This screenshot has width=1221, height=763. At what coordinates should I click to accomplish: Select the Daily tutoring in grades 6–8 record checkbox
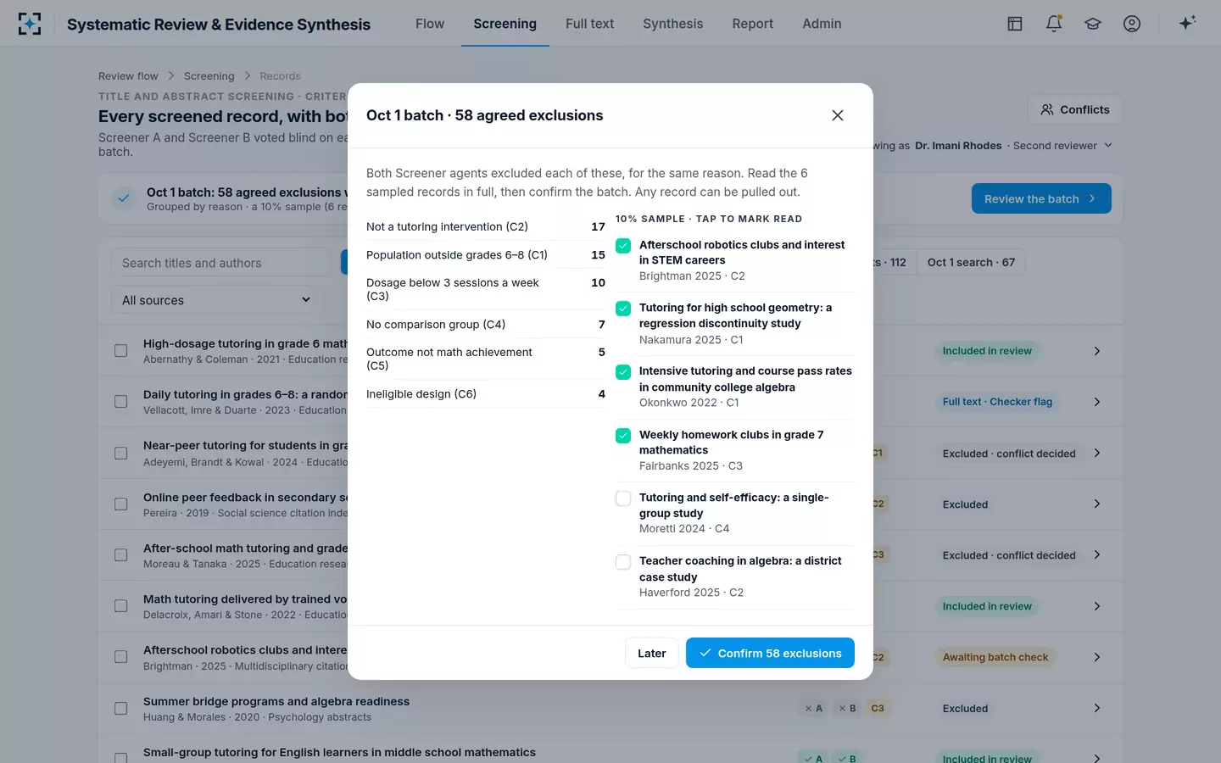click(x=121, y=402)
